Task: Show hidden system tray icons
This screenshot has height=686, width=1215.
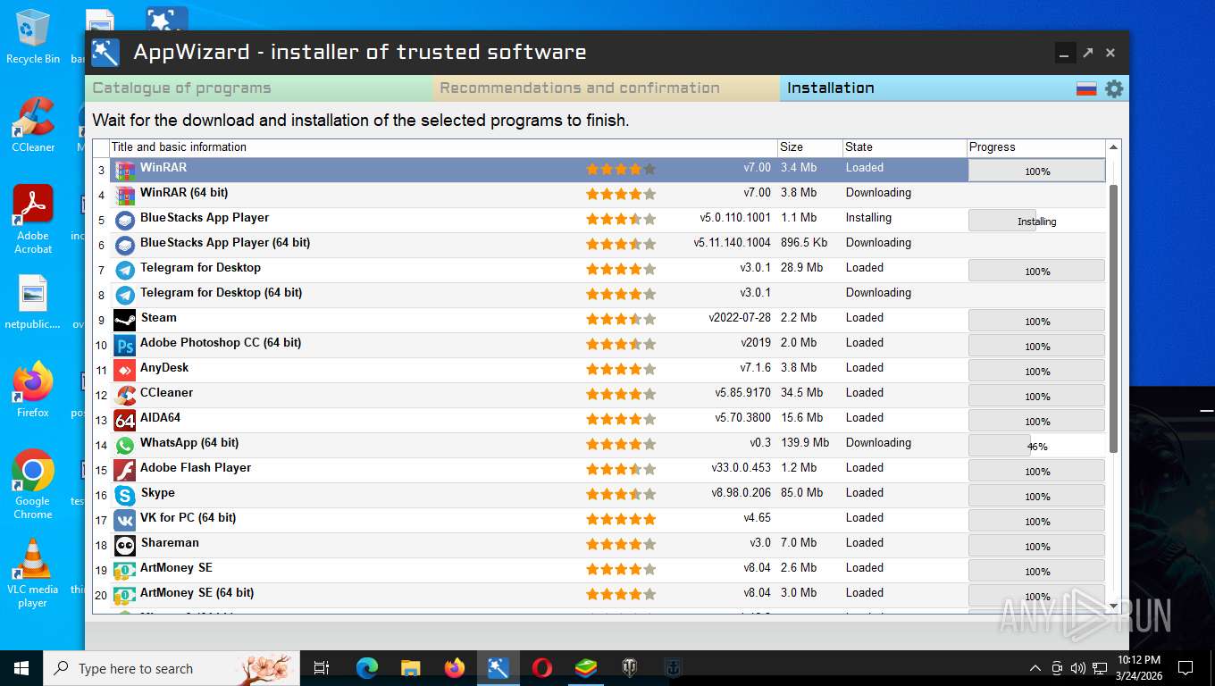Action: coord(1035,668)
